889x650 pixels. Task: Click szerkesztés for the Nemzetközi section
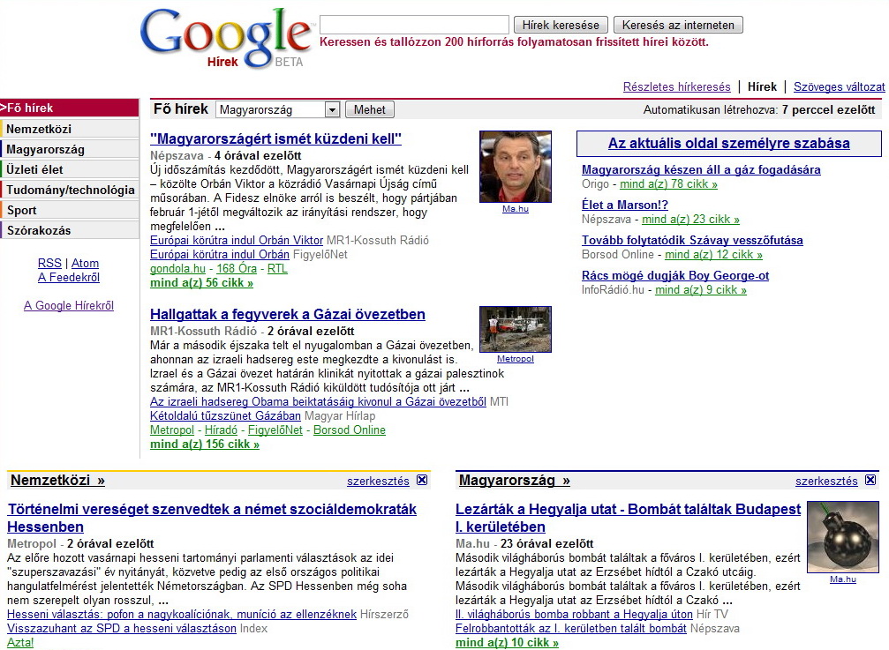[x=378, y=482]
